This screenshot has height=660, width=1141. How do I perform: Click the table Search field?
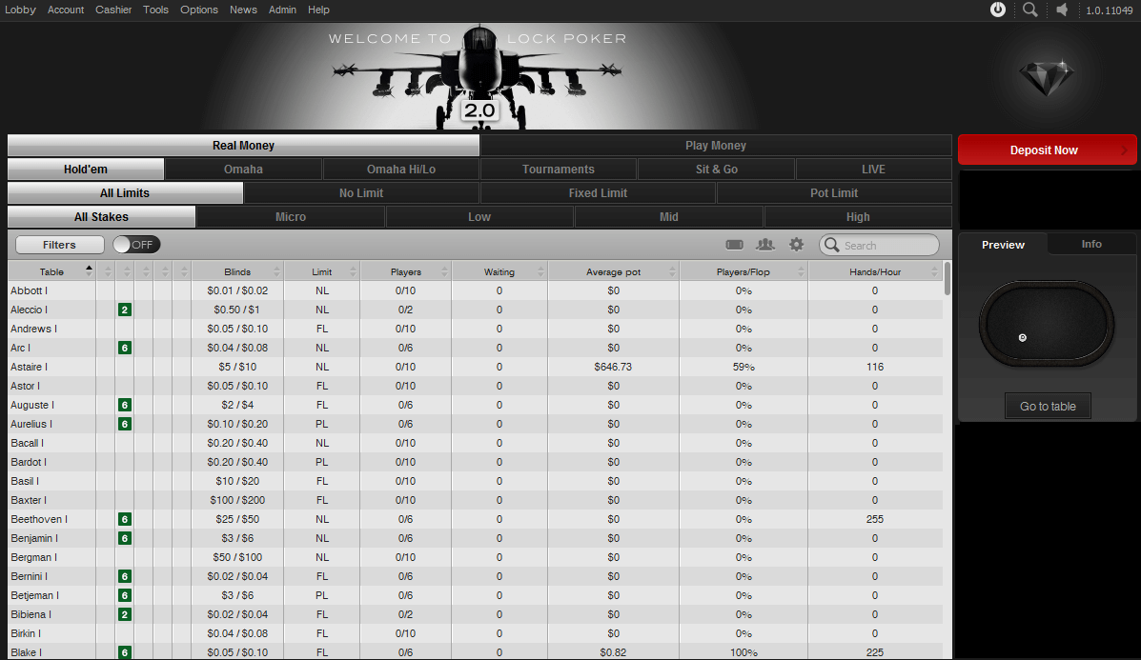coord(879,245)
